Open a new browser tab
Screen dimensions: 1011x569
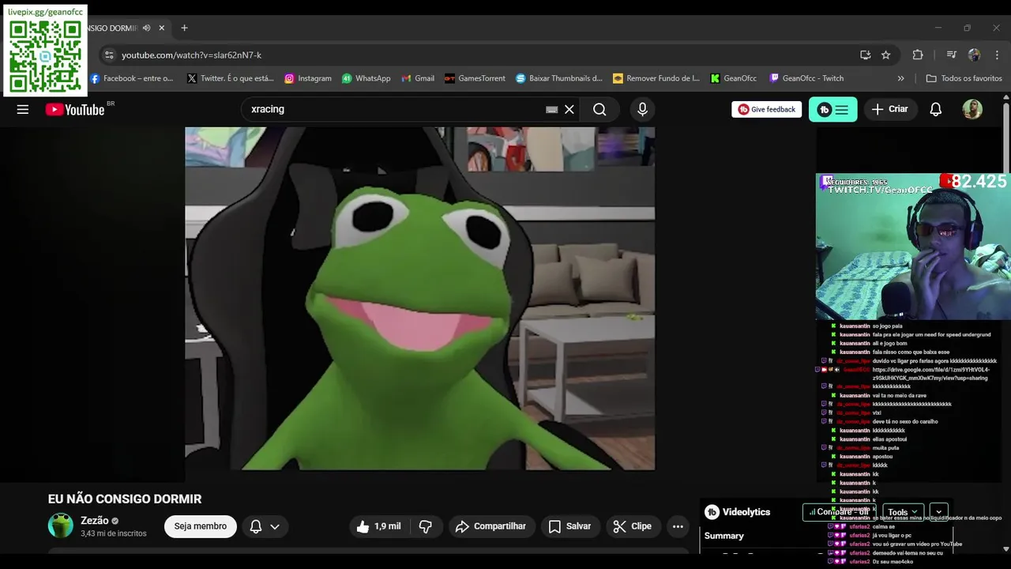[184, 28]
